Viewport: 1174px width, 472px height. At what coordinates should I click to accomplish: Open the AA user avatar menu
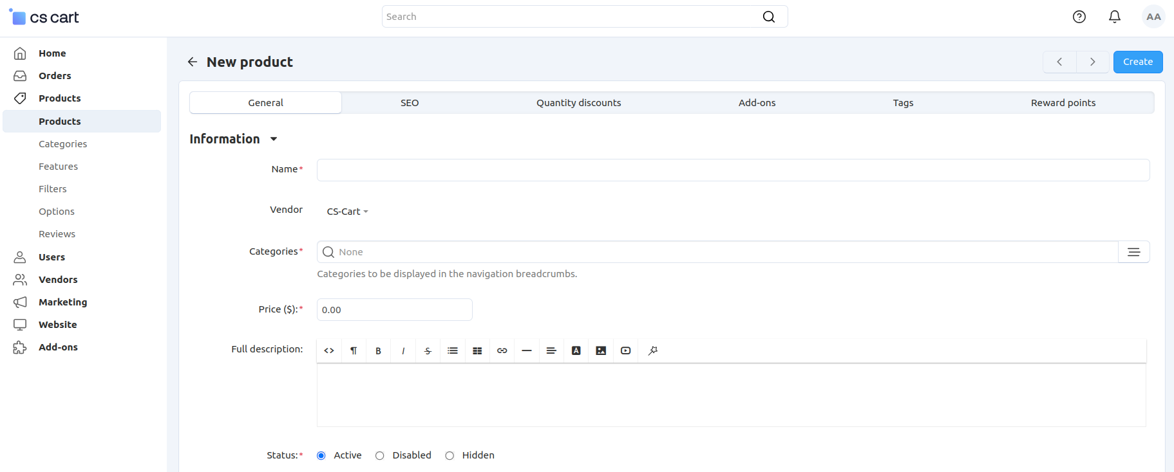(1153, 17)
